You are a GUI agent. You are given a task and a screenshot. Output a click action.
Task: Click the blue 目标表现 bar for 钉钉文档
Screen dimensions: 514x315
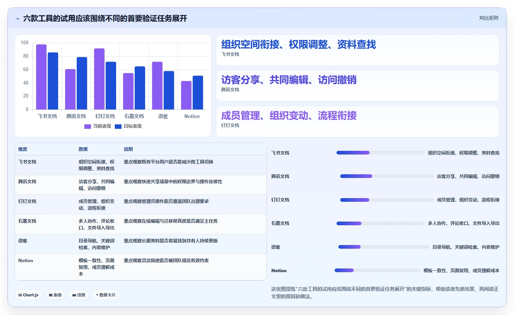point(111,86)
